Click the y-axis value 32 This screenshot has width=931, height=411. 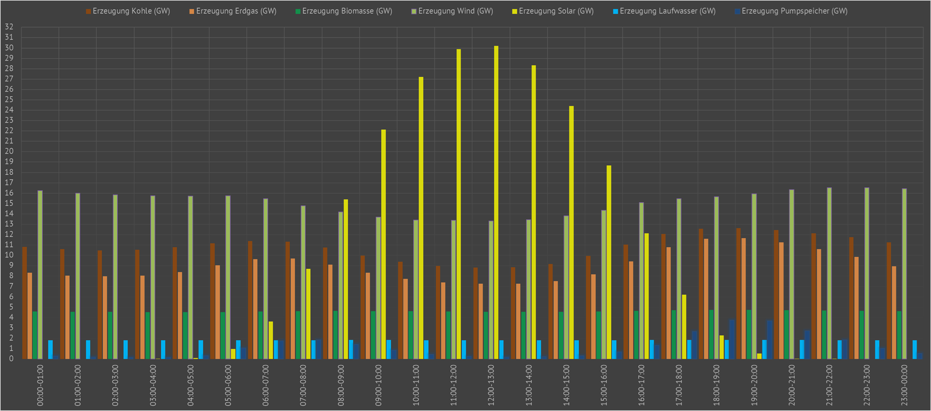pyautogui.click(x=9, y=27)
